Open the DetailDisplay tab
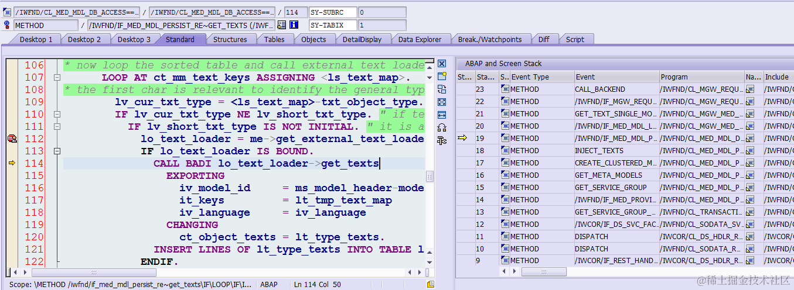This screenshot has width=794, height=290. pyautogui.click(x=362, y=39)
